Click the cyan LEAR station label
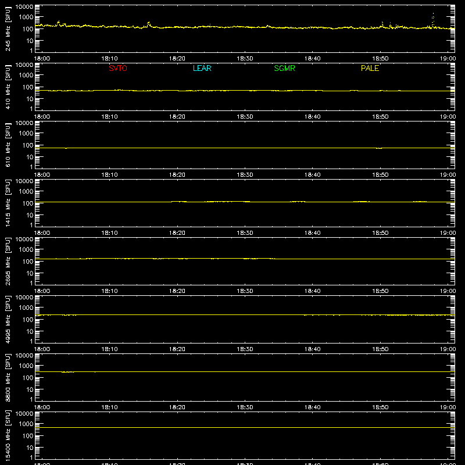 point(202,68)
